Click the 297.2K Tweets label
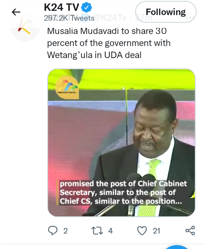This screenshot has height=249, width=206. click(x=69, y=18)
